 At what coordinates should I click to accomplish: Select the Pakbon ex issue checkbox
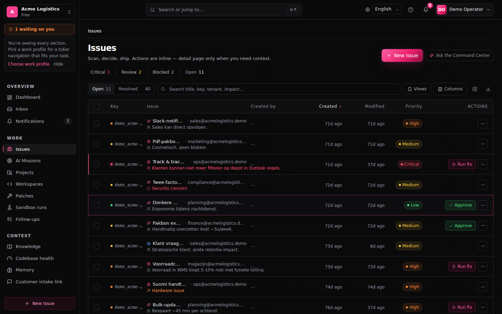coord(97,226)
